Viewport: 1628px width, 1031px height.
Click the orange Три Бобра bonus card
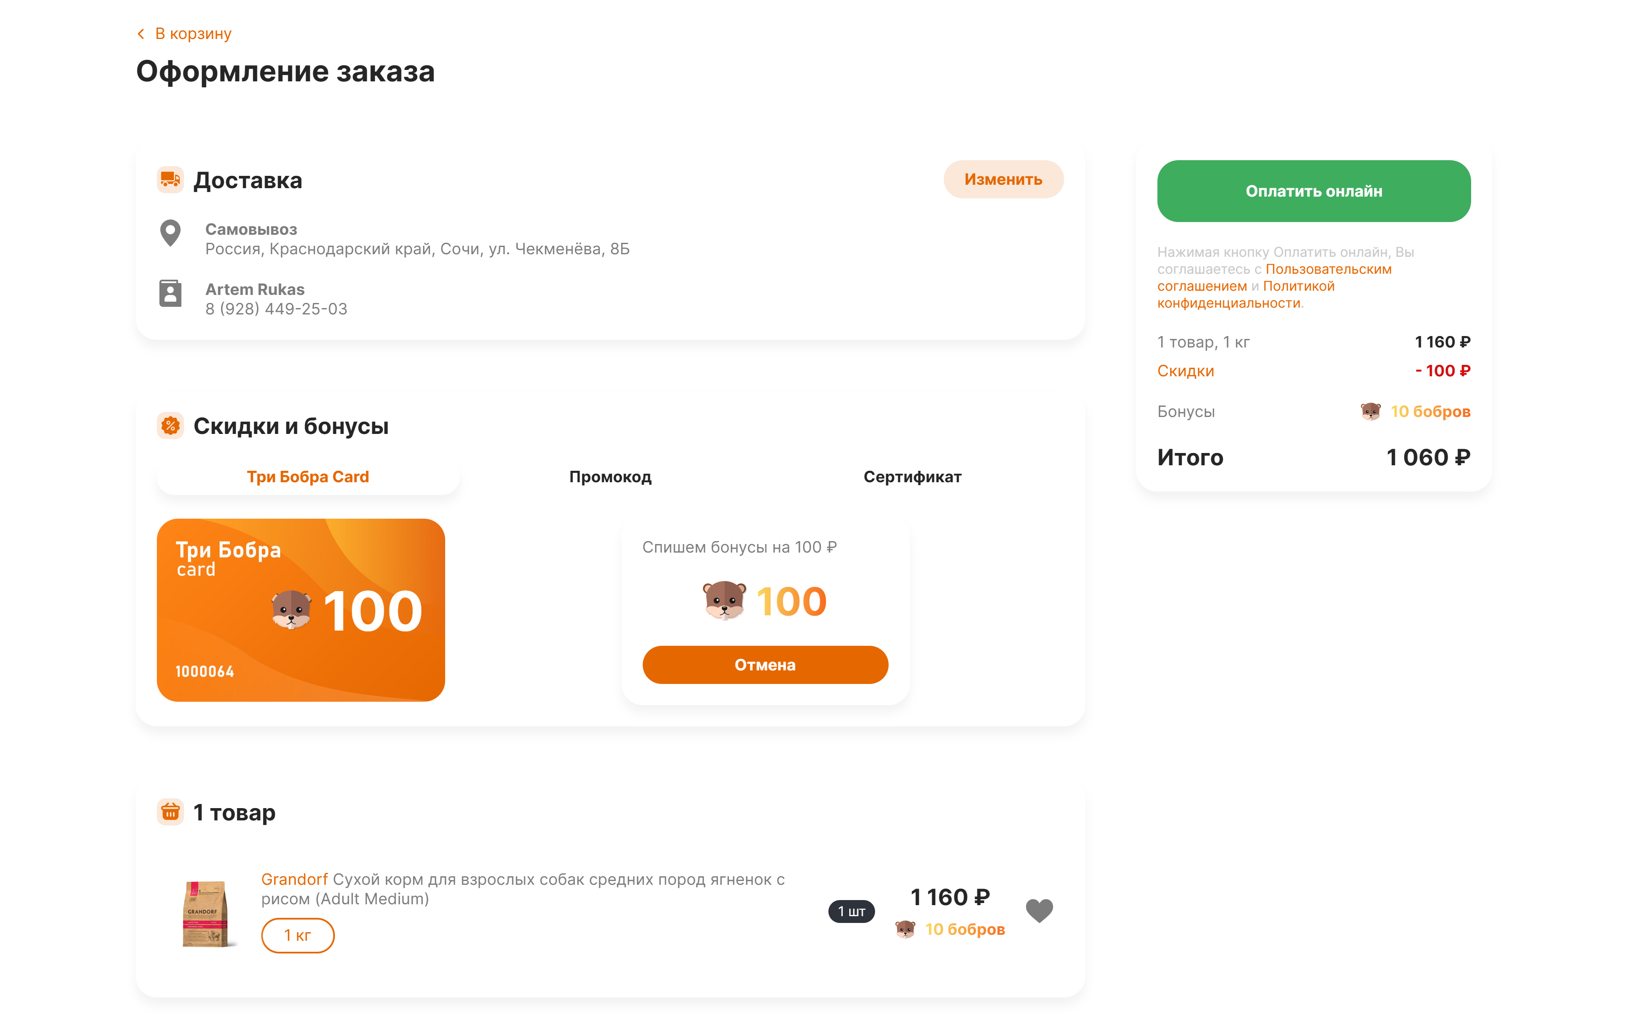(301, 609)
